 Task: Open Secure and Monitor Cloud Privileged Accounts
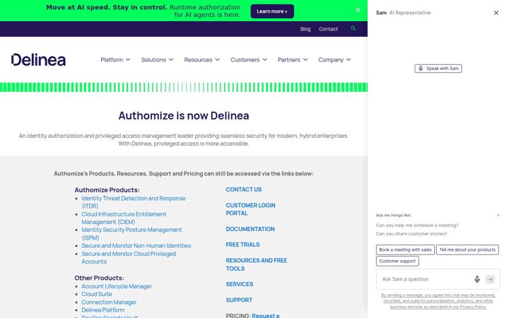click(x=129, y=258)
